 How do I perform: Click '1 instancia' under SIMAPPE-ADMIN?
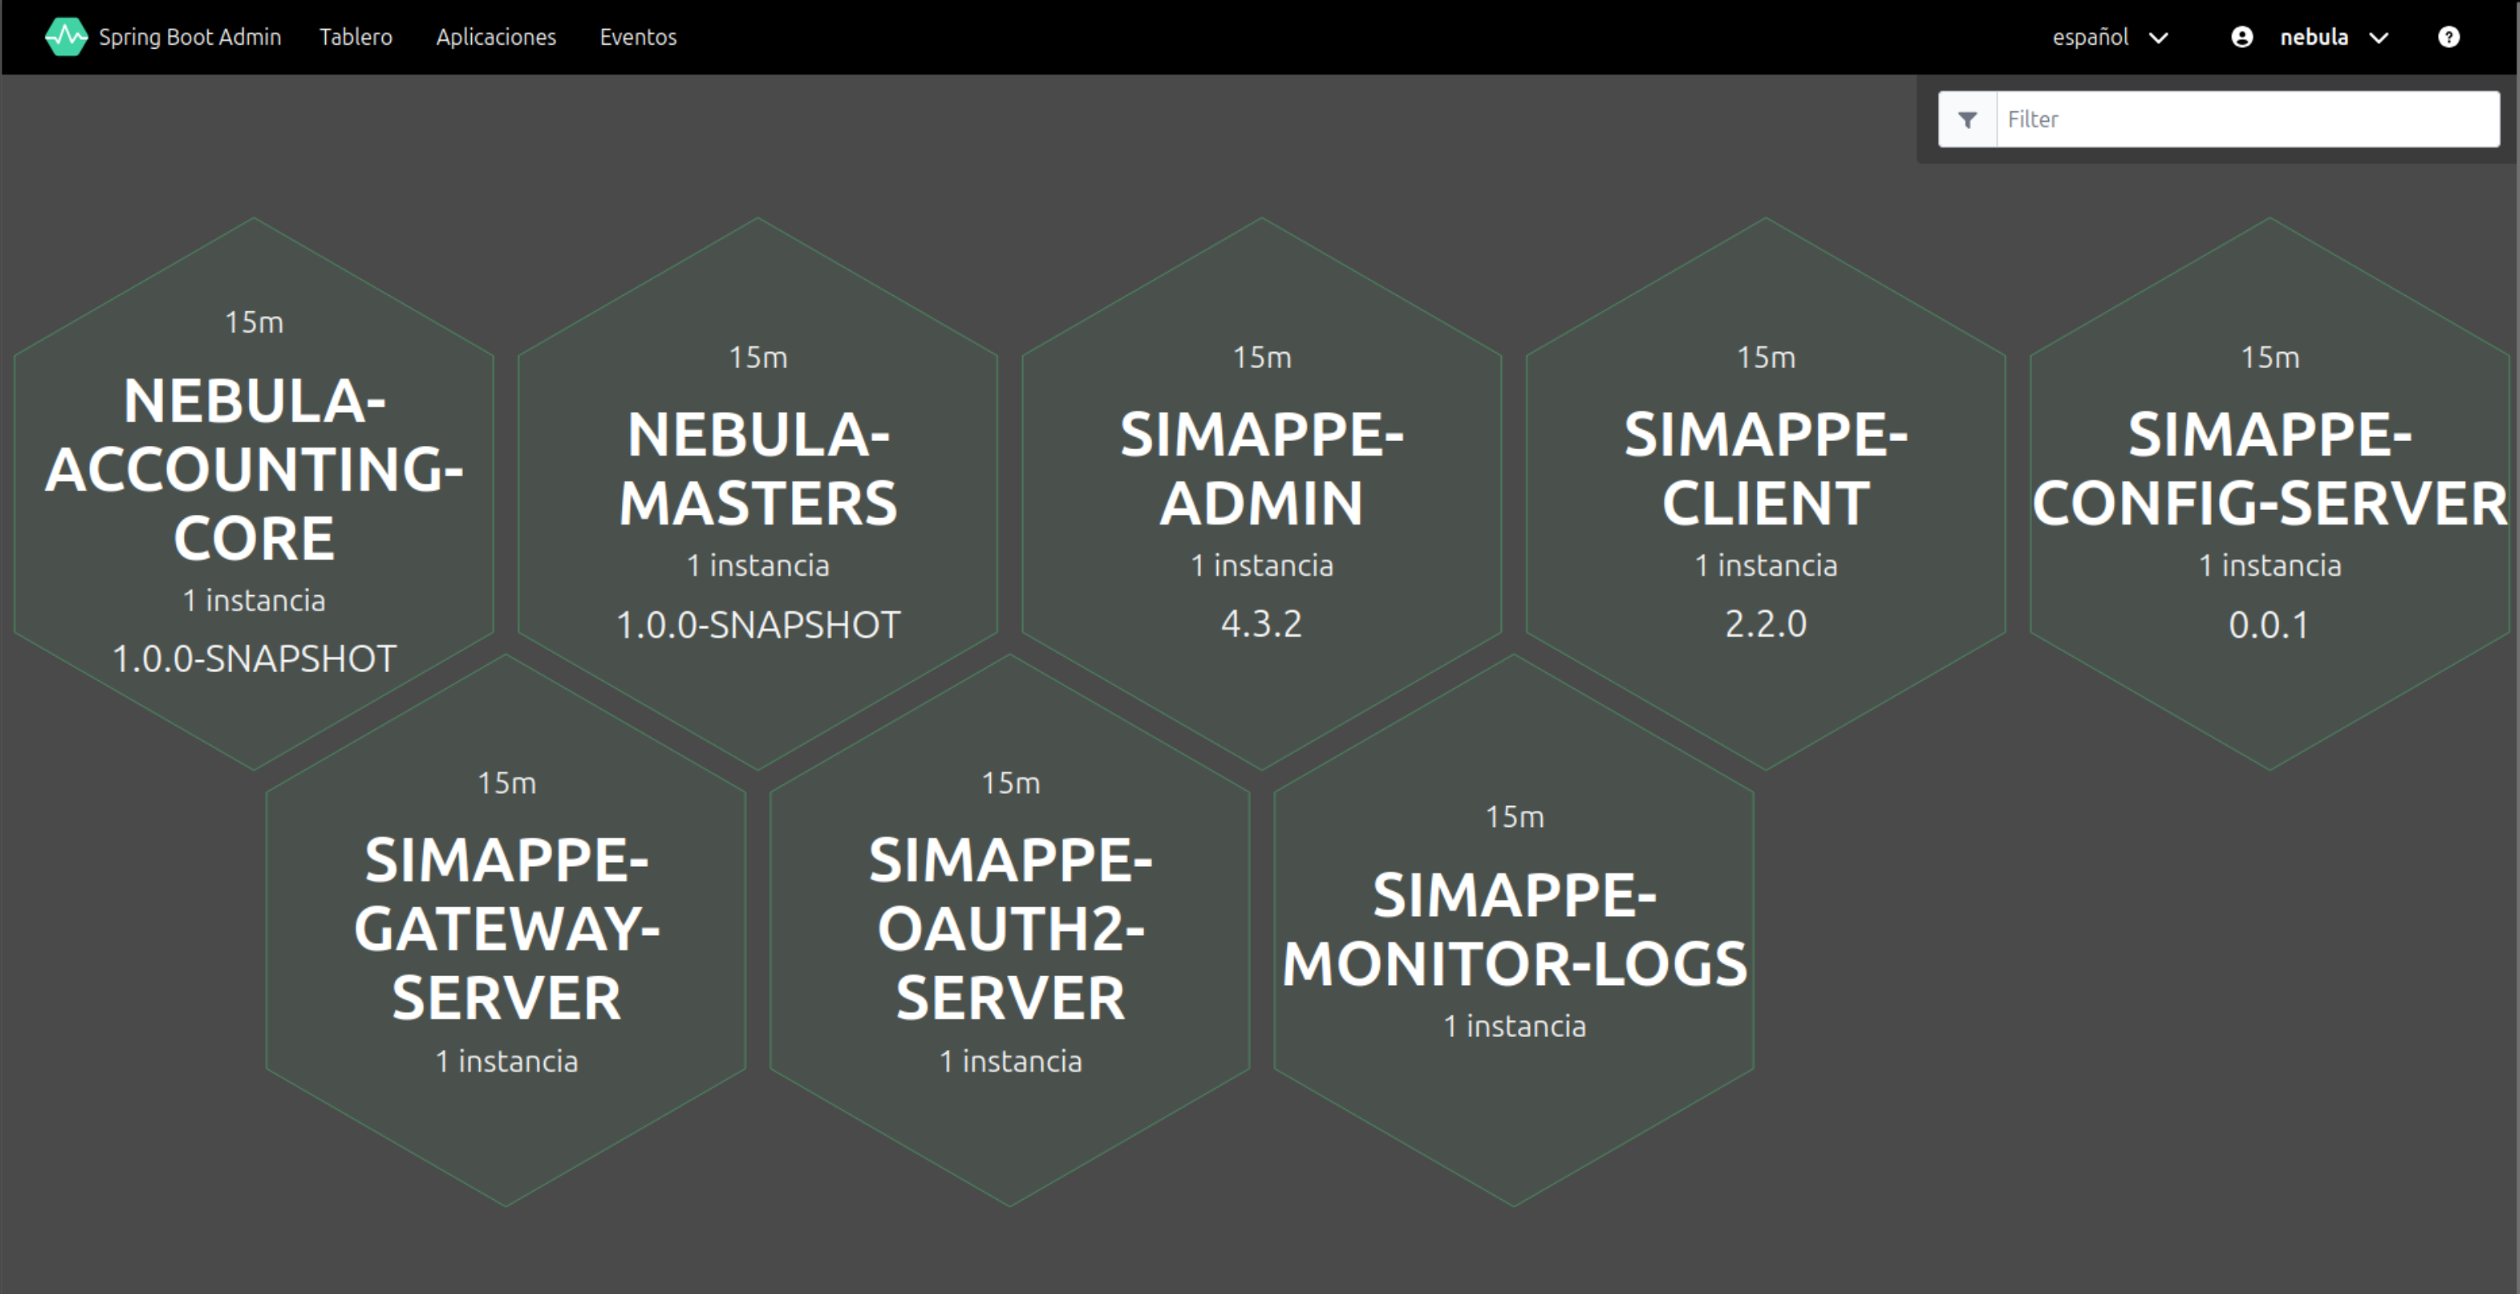pyautogui.click(x=1262, y=565)
